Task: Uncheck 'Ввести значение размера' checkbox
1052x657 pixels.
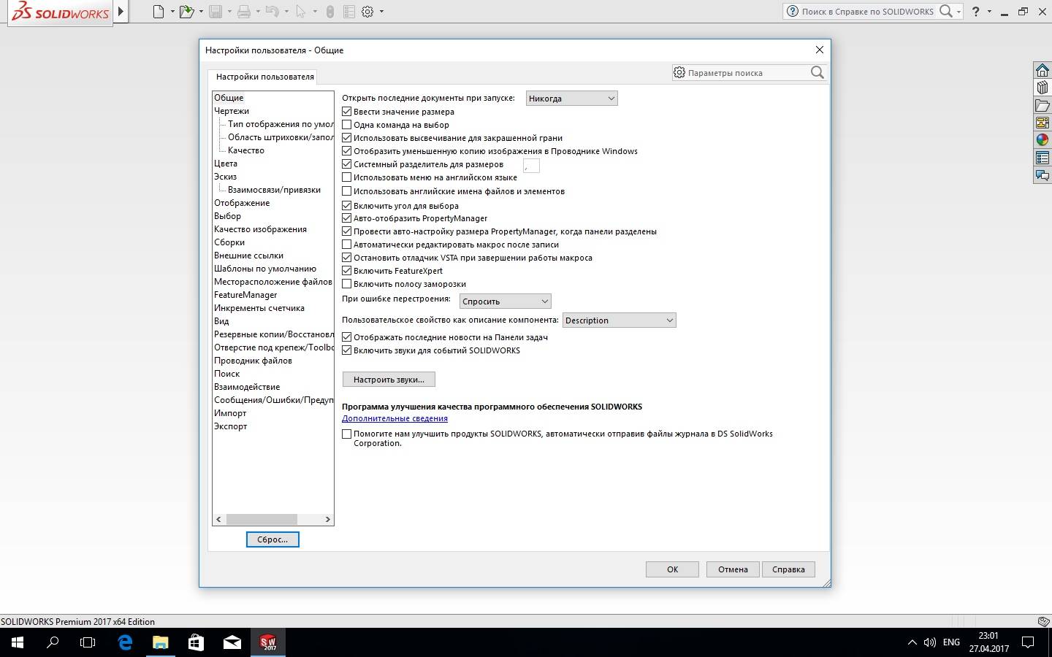Action: (347, 112)
